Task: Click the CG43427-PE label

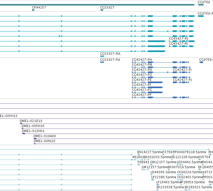Action: click(x=142, y=80)
